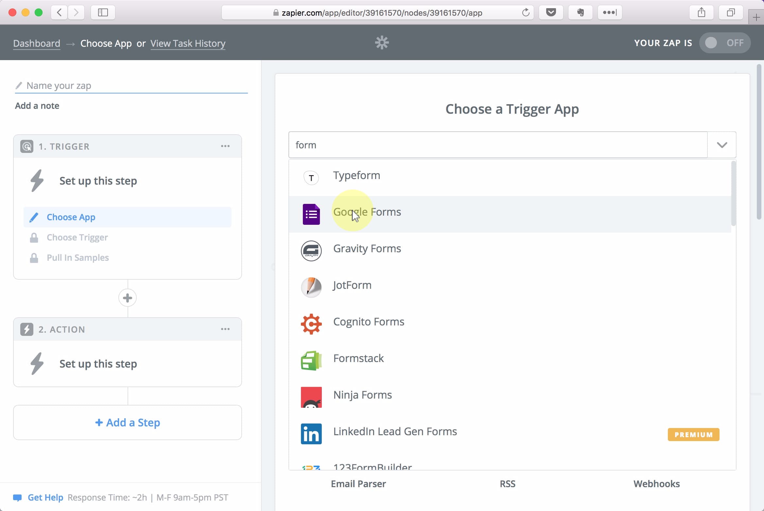Click the page vertical scrollbar thumb
Viewport: 764px width, 511px height.
[x=759, y=142]
